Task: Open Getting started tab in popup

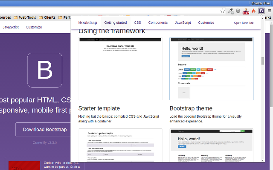Action: 116,23
